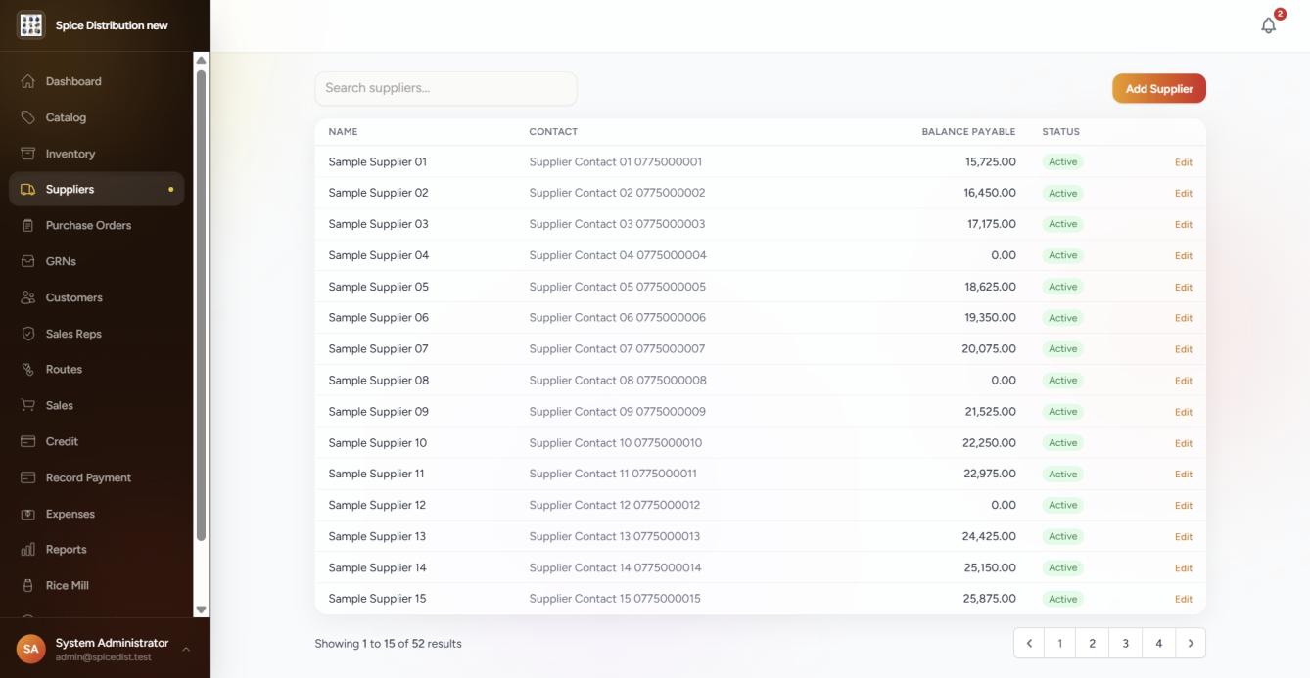Click the Balance Payable column header
Viewport: 1310px width, 678px height.
[968, 132]
